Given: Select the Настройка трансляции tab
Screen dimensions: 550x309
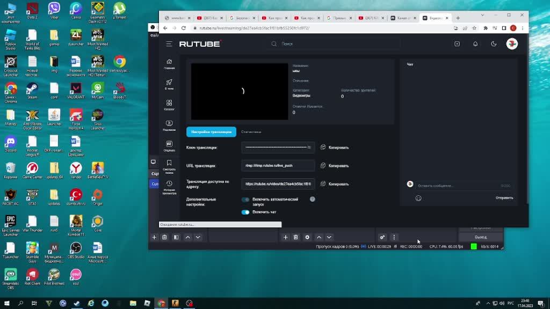Looking at the screenshot, I should tap(211, 132).
